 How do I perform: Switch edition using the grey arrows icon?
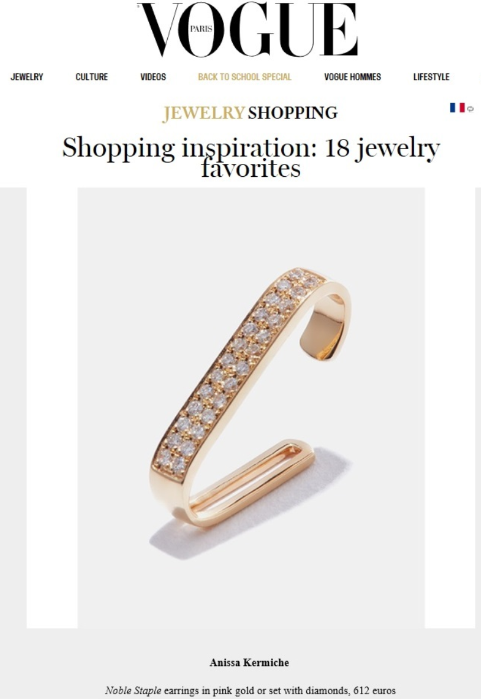pos(471,109)
